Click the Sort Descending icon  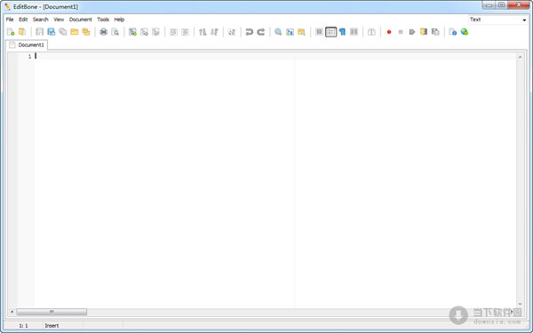214,32
